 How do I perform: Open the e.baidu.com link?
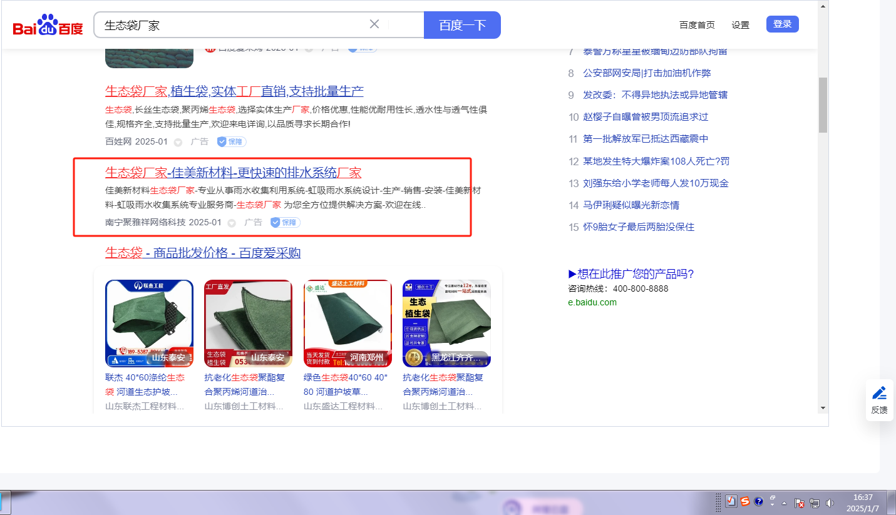click(x=592, y=302)
